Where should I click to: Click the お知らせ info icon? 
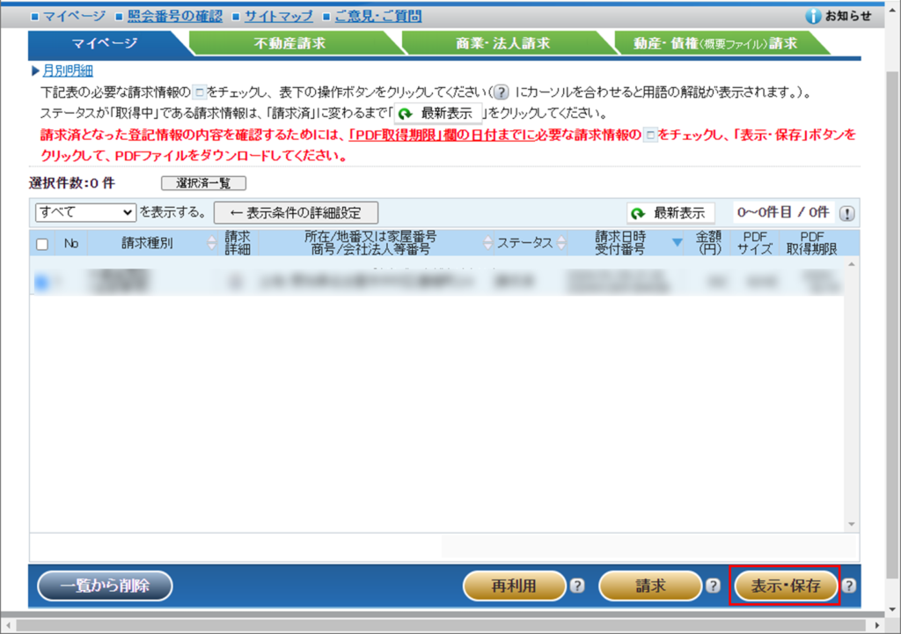click(x=813, y=16)
